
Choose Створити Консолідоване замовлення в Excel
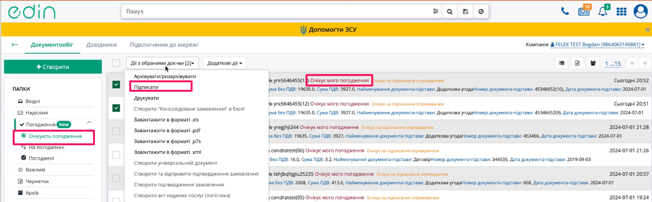(190, 109)
